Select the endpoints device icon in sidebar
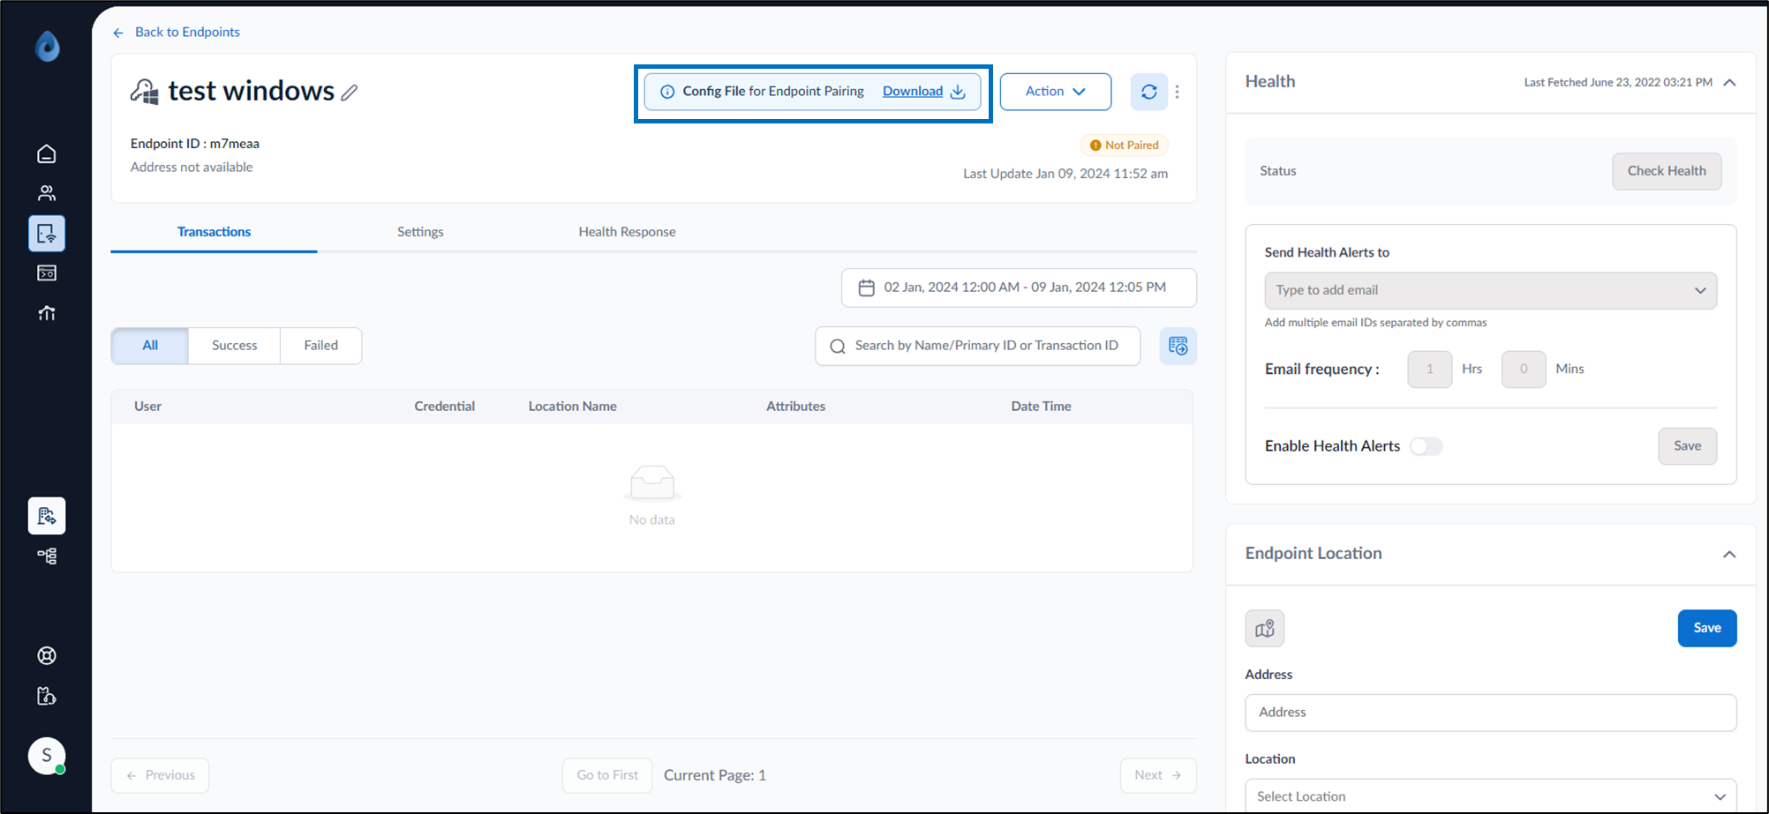The image size is (1769, 814). pyautogui.click(x=47, y=234)
